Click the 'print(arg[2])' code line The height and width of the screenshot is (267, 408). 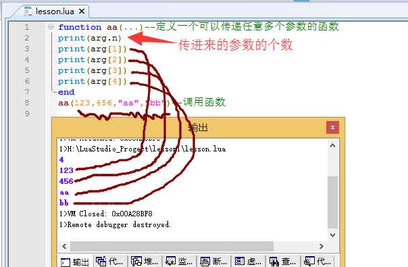click(x=92, y=60)
